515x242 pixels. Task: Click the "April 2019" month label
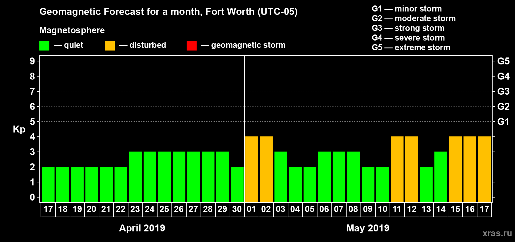142,228
